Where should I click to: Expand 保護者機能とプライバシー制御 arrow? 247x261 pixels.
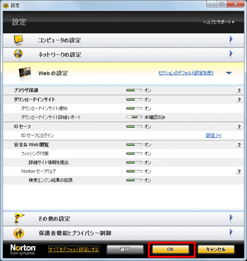tap(231, 232)
